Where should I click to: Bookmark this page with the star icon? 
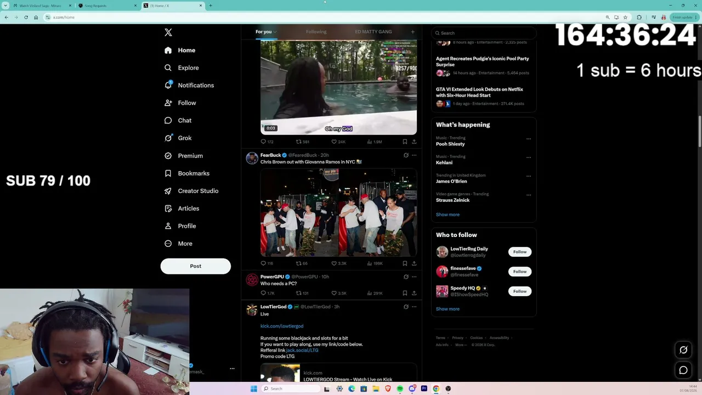[x=625, y=17]
